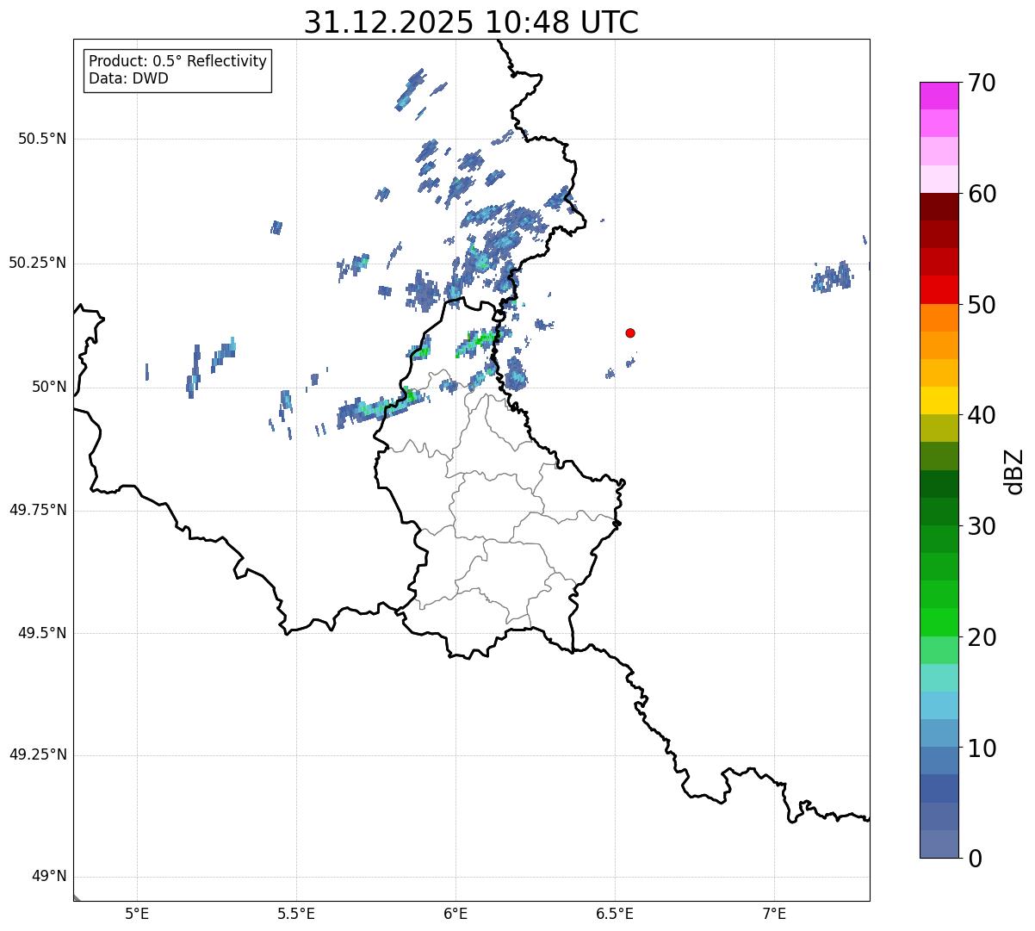Select the olive colorbar segment below 40
The width and height of the screenshot is (1035, 931).
[939, 428]
